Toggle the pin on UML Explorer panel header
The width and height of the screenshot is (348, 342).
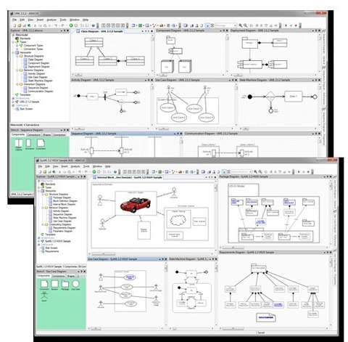[65, 30]
